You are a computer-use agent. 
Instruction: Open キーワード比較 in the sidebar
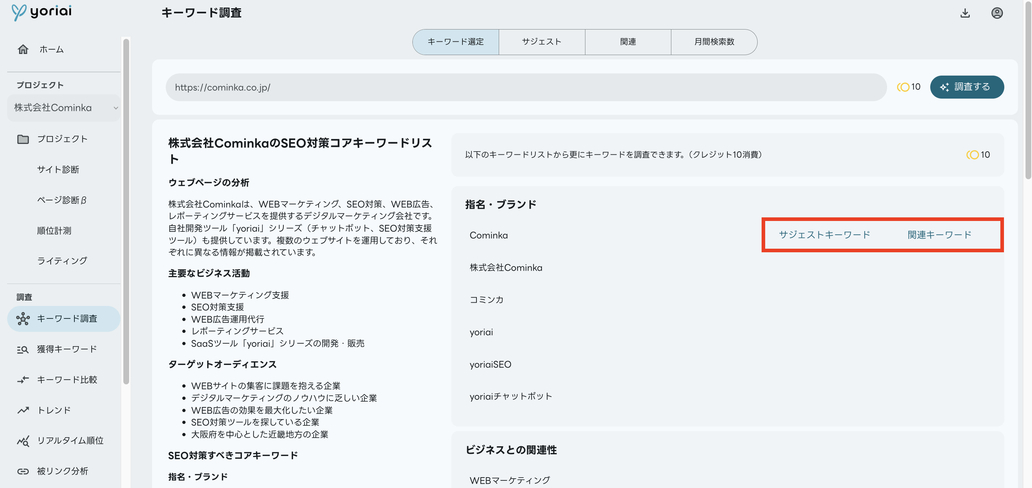pos(64,380)
